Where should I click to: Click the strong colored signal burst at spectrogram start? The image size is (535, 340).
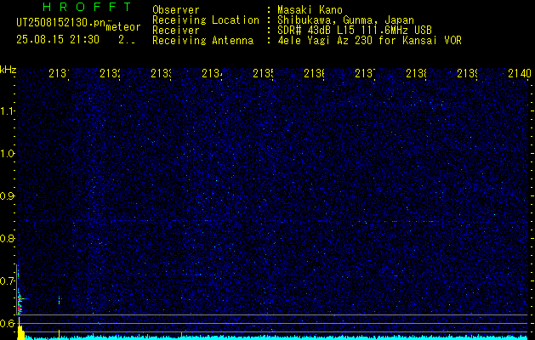tap(20, 303)
